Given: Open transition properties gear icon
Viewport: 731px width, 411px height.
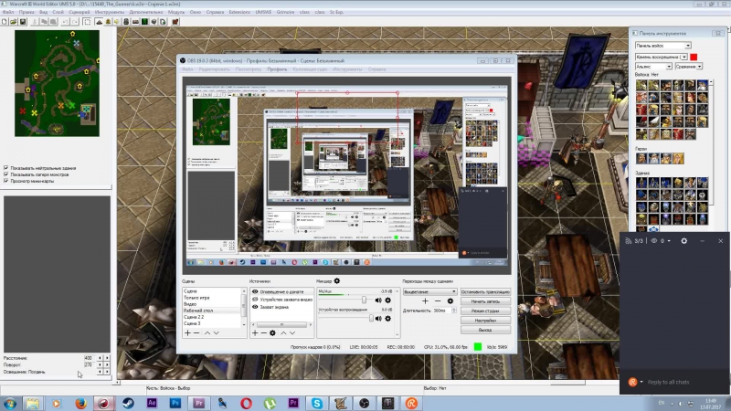Looking at the screenshot, I should (x=450, y=301).
